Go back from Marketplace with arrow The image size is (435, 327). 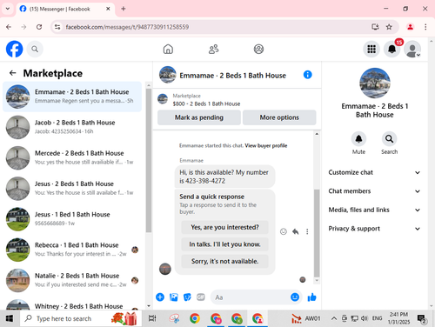click(x=12, y=73)
